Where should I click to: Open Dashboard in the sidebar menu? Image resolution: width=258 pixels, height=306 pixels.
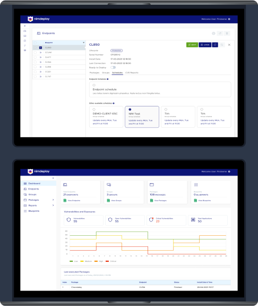pos(38,184)
